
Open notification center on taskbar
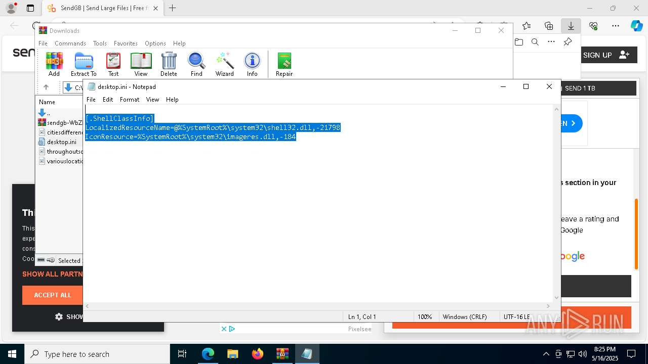631,354
